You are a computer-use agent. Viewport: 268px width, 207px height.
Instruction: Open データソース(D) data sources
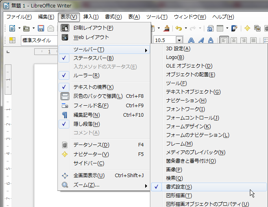[104, 145]
